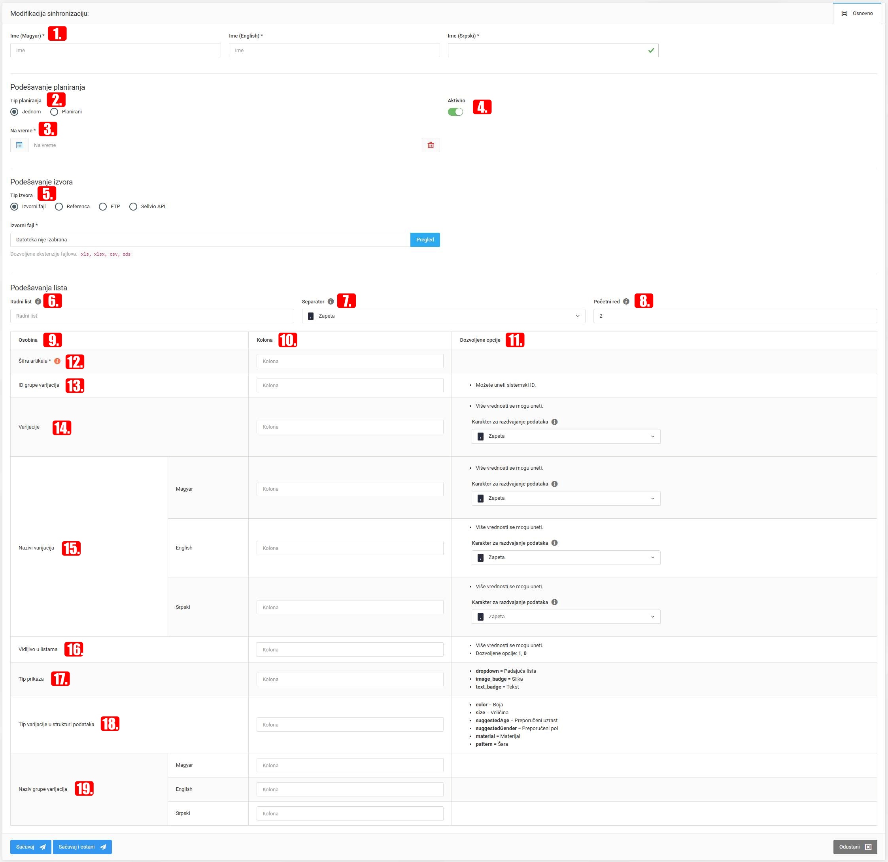The width and height of the screenshot is (888, 862).
Task: Click the info icon next to Separator
Action: click(x=331, y=301)
